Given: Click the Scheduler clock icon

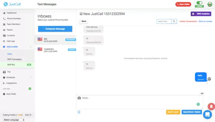Looking at the screenshot, I should [4, 78].
